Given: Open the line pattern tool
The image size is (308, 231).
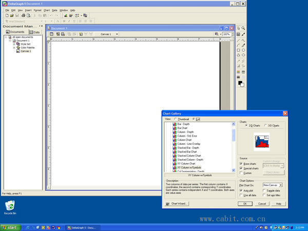Looking at the screenshot, I should pyautogui.click(x=243, y=72).
